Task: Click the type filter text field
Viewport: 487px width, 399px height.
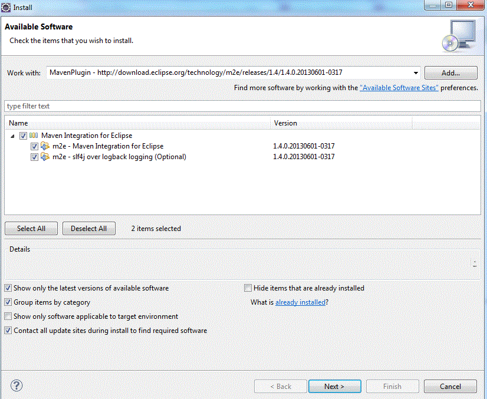Action: pos(242,106)
